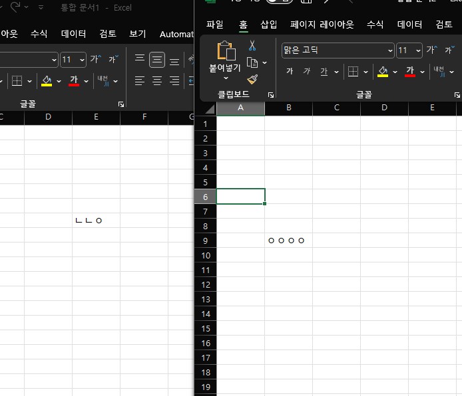This screenshot has width=462, height=396.
Task: Open font group dialog launcher, left window
Action: pyautogui.click(x=121, y=104)
